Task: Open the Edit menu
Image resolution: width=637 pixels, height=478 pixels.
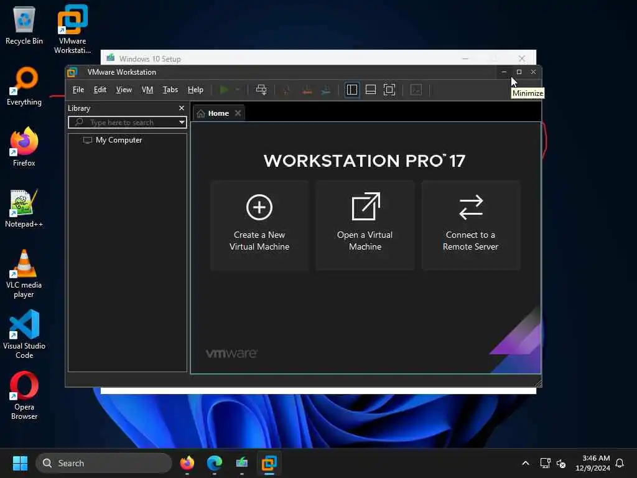Action: (x=100, y=90)
